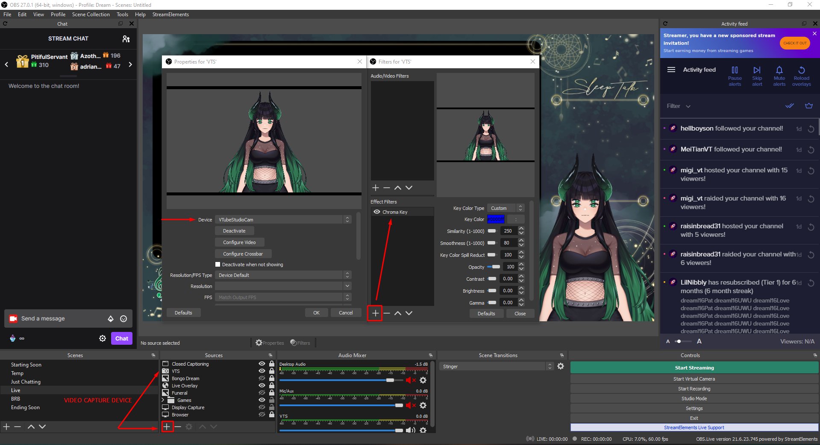The height and width of the screenshot is (445, 820).
Task: Open Desktop Audio settings gear in Audio Mixer
Action: coord(423,380)
